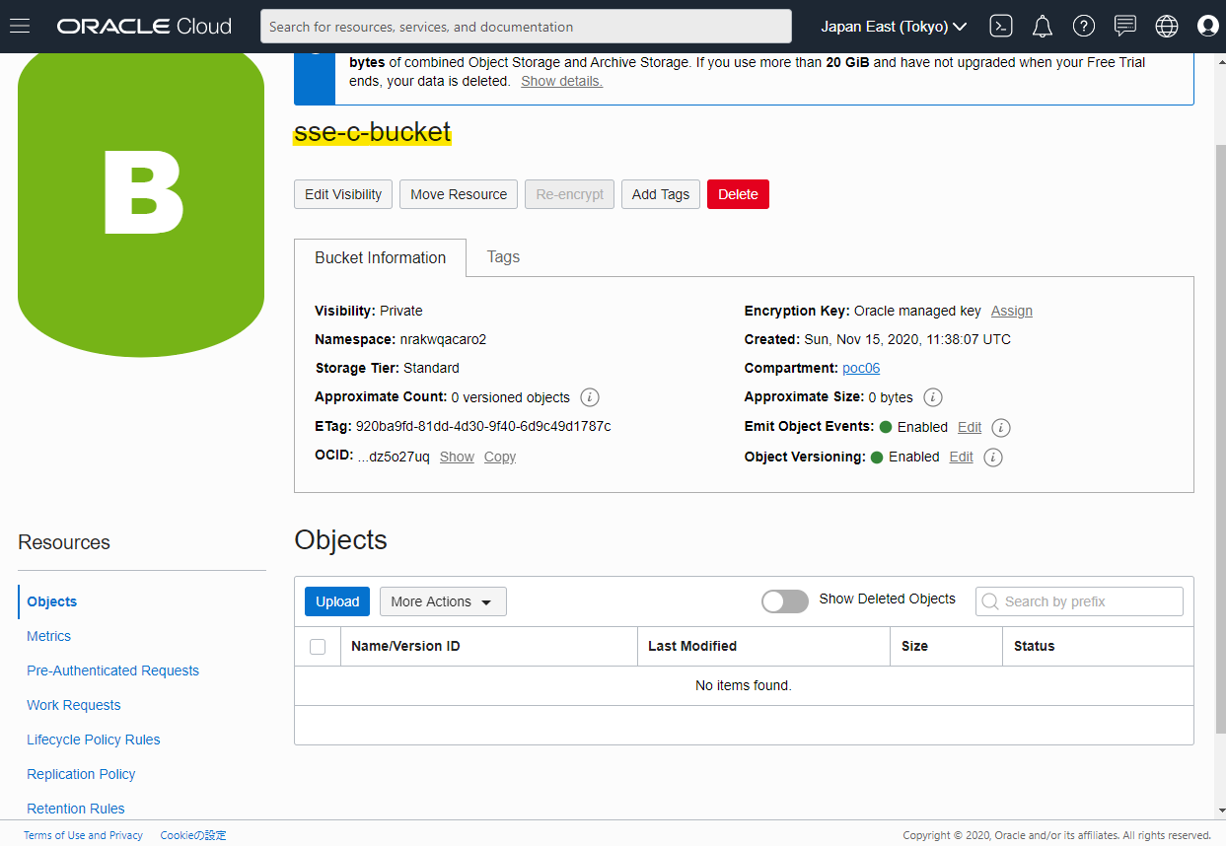1226x846 pixels.
Task: Click the Oracle Cloud logo
Action: [144, 27]
